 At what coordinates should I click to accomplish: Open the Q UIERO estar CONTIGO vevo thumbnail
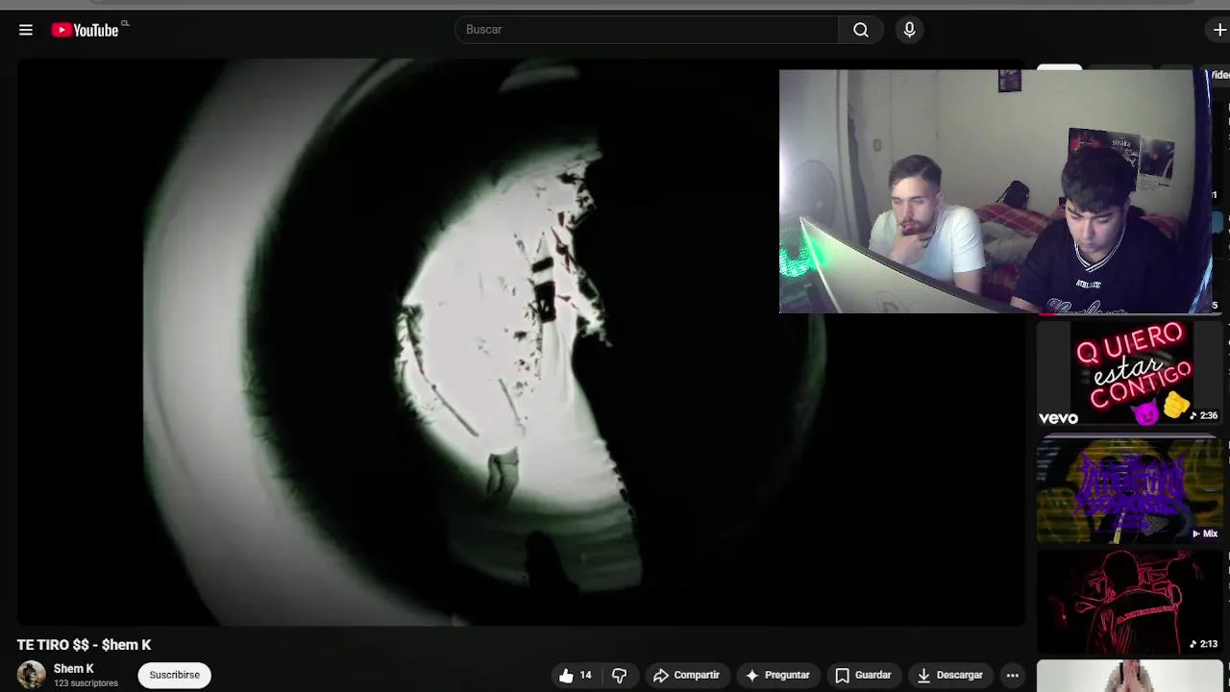tap(1129, 374)
